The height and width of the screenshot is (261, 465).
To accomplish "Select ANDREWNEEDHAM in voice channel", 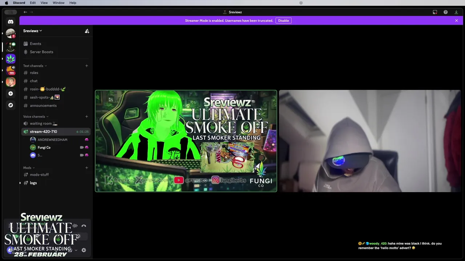I will pos(59,140).
